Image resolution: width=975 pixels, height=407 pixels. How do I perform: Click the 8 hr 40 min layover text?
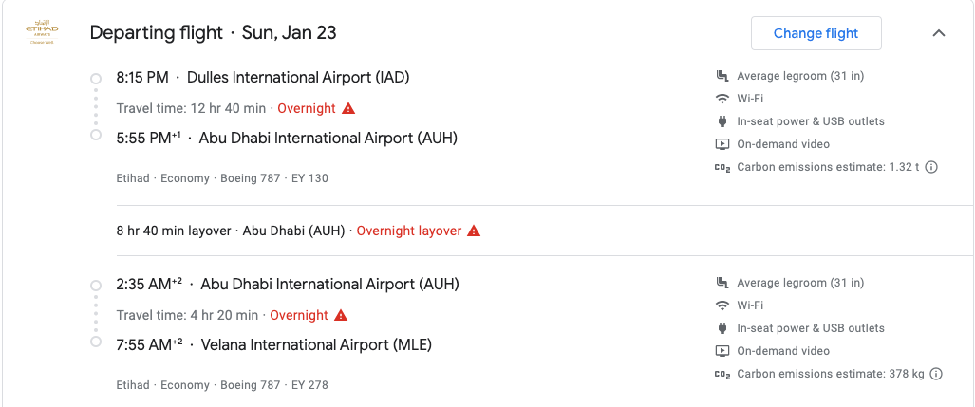tap(174, 231)
